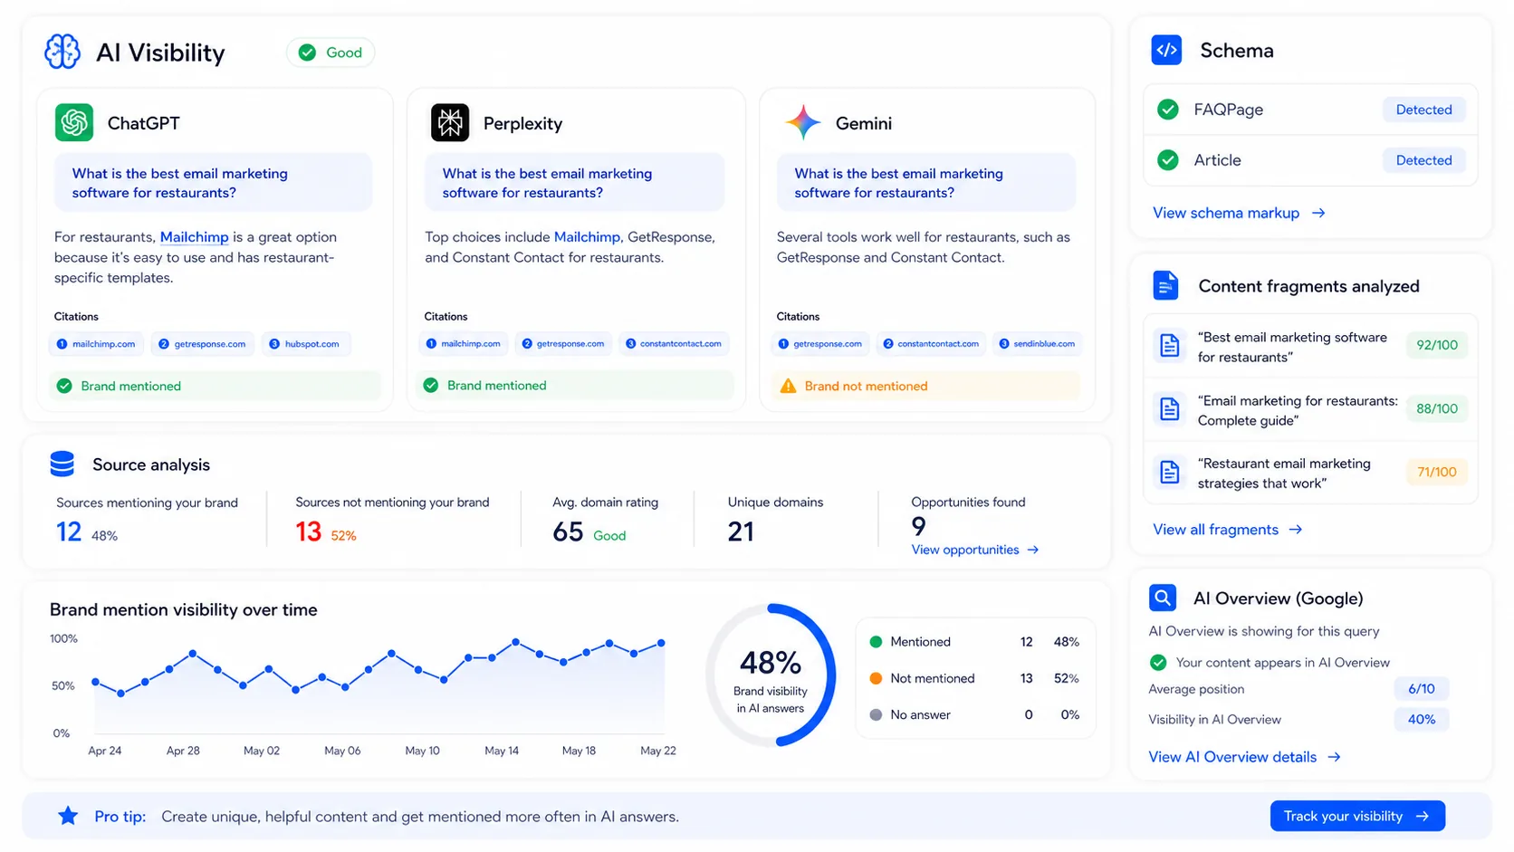Click the gray No answer legend dot
This screenshot has width=1514, height=852.
pos(876,714)
